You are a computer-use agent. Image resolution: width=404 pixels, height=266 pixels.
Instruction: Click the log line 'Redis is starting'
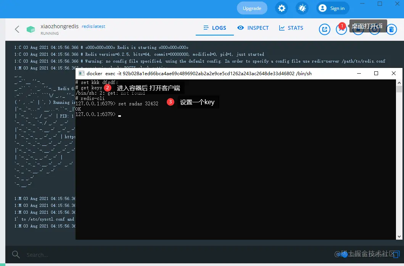pos(101,47)
